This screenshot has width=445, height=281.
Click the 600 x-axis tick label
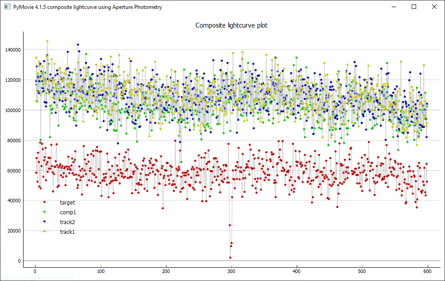tap(427, 271)
